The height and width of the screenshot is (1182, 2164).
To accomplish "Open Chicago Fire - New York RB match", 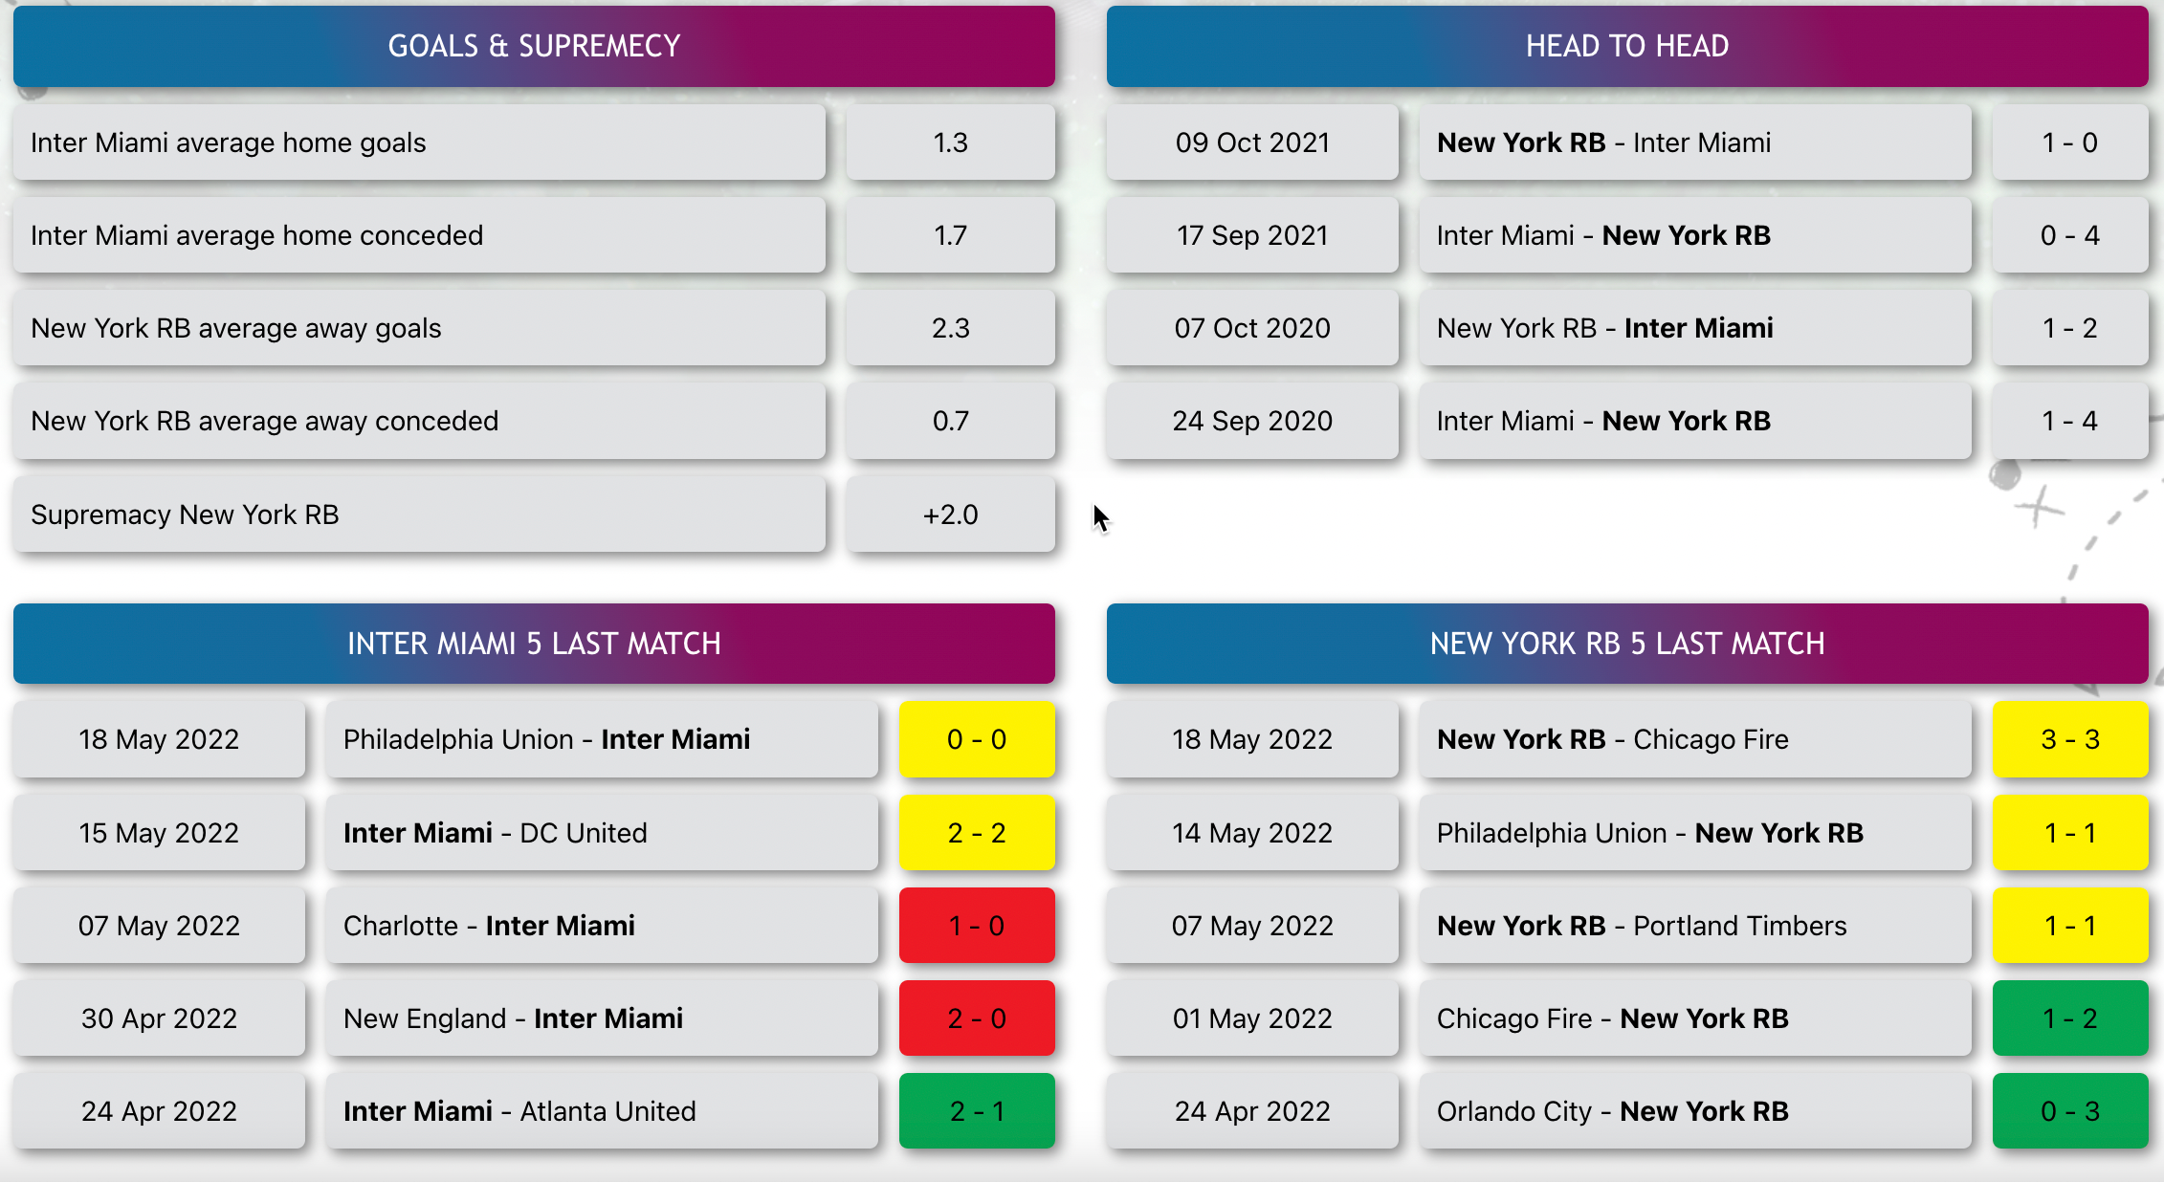I will tap(1695, 1018).
